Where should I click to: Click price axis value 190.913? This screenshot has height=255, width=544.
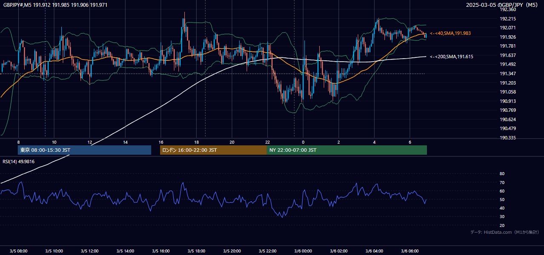508,101
